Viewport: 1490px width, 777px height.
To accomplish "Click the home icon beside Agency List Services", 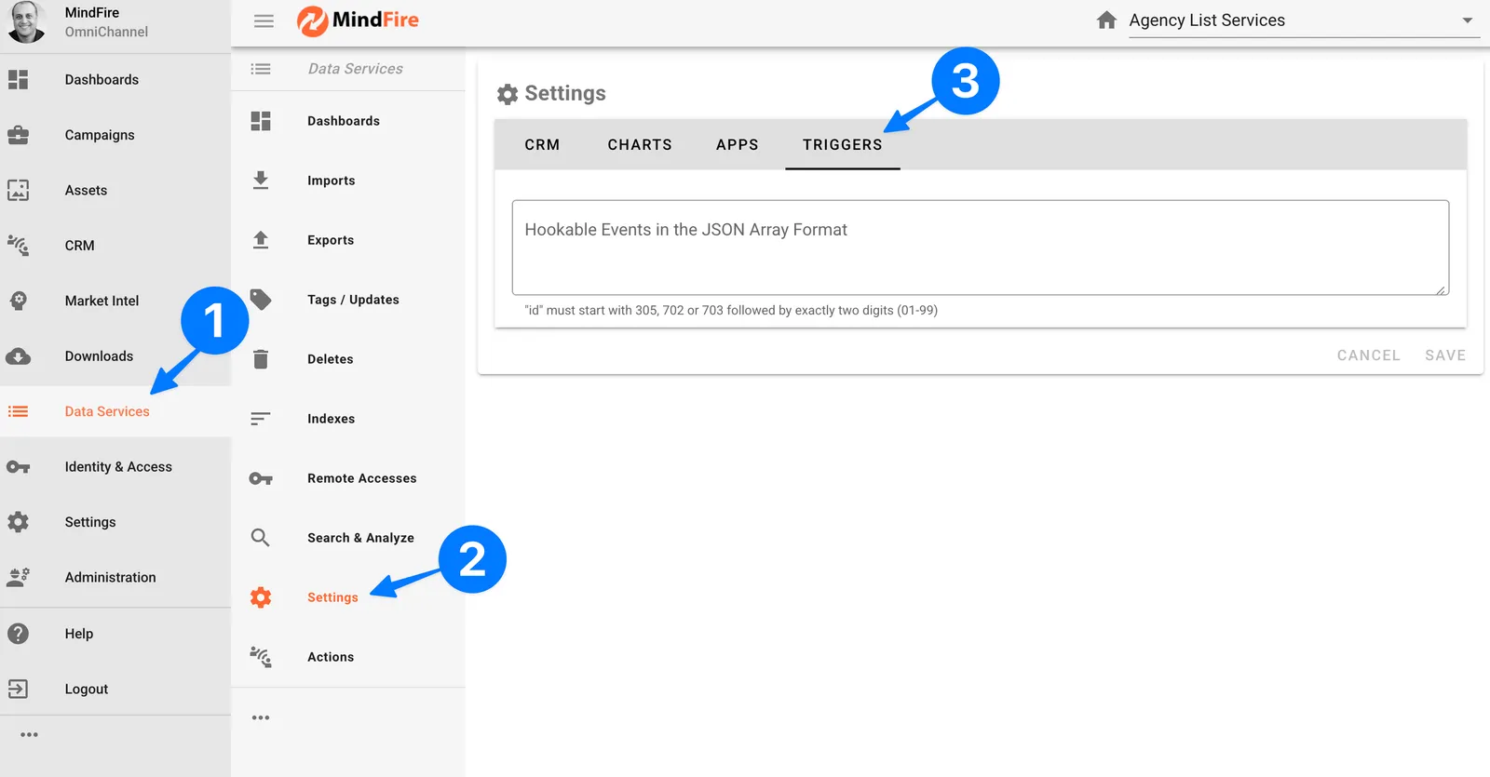I will (x=1106, y=20).
